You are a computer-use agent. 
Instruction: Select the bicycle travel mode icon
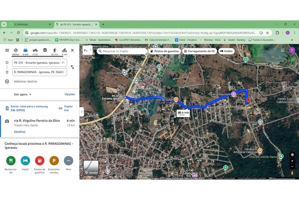tap(64, 50)
